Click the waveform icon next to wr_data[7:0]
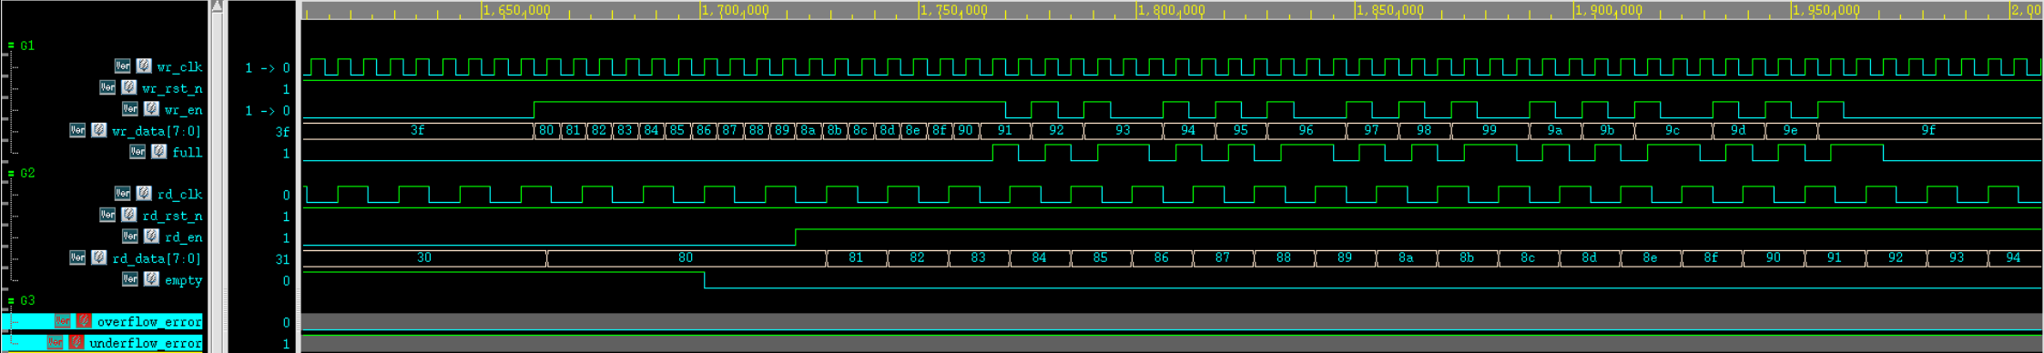The width and height of the screenshot is (2044, 353). pos(99,130)
